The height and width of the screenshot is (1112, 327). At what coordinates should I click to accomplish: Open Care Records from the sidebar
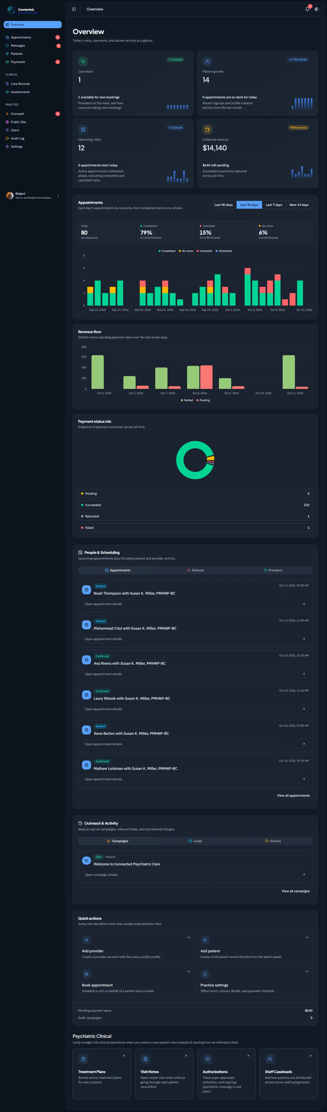pos(33,84)
